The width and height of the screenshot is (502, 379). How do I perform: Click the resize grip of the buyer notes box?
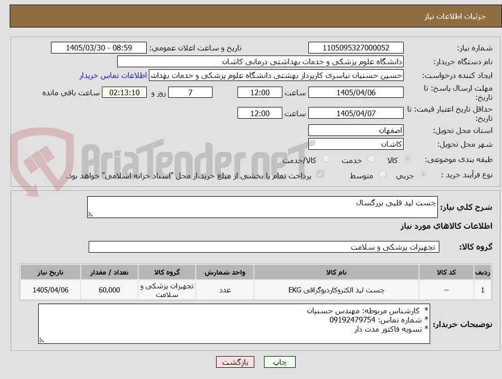tap(41, 341)
